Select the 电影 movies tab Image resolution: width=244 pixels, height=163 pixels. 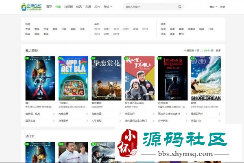(58, 6)
